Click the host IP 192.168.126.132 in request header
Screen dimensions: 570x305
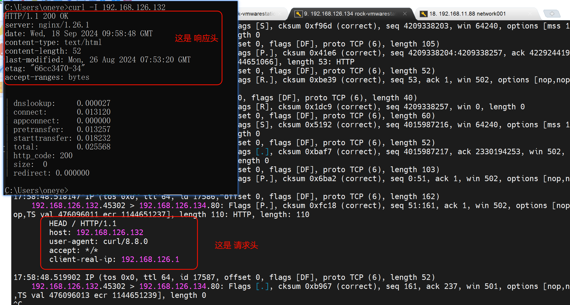point(110,232)
